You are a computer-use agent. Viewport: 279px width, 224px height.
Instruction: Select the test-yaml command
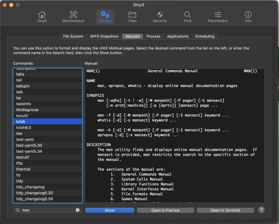48,139
